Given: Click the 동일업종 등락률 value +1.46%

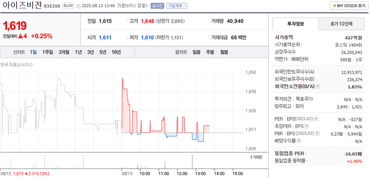Looking at the screenshot, I should (x=354, y=161).
